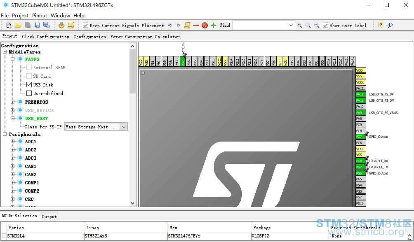Viewport: 414px width, 242px height.
Task: Expand the USB_DEVICE tree node
Action: (x=12, y=110)
